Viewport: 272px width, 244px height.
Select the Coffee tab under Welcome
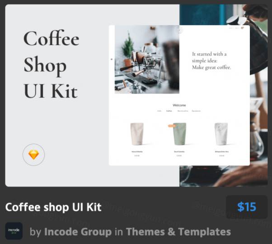point(169,111)
